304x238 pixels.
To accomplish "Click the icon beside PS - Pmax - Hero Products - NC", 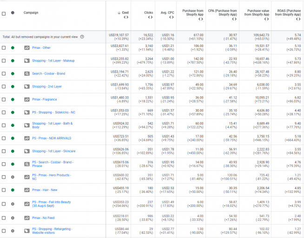I will [27, 177].
